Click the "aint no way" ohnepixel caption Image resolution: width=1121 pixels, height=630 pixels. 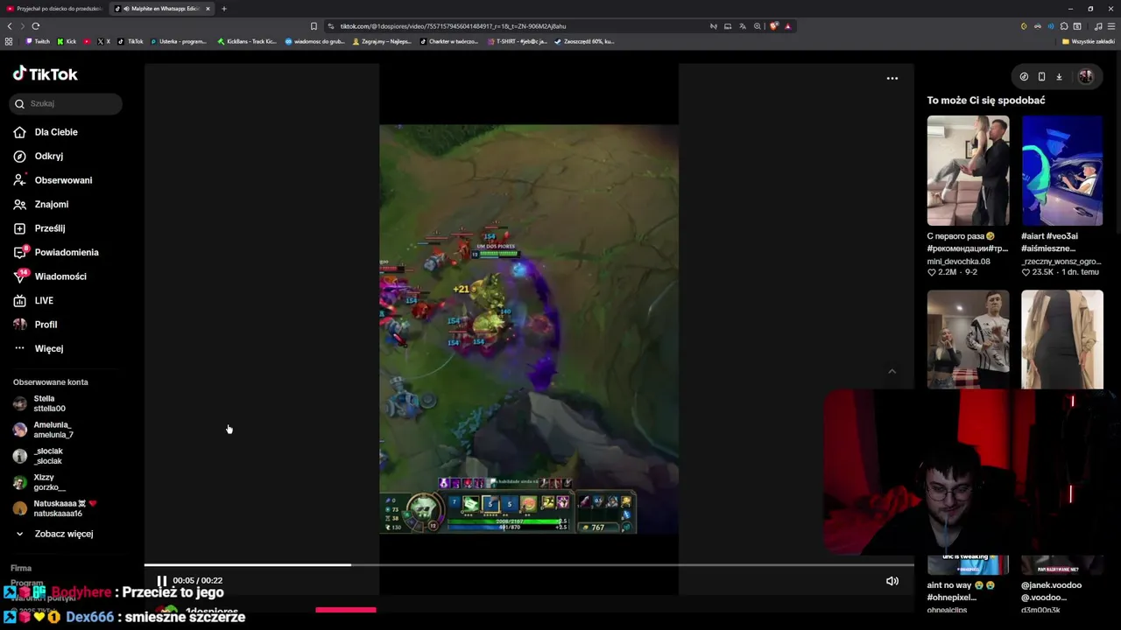(961, 591)
